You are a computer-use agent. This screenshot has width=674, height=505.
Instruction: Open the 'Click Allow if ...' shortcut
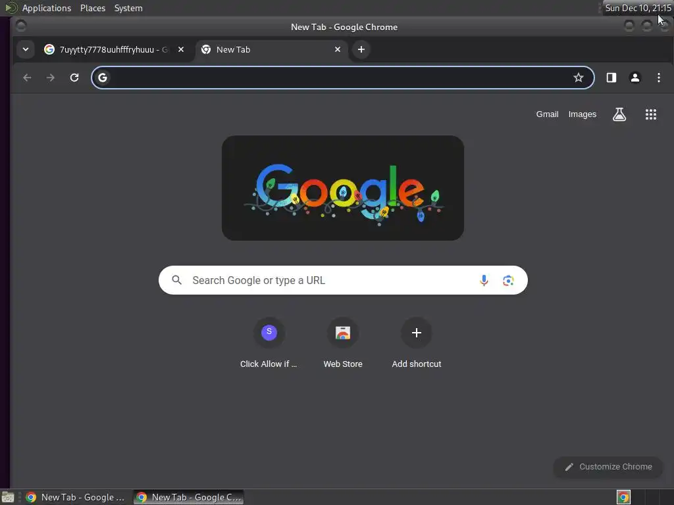click(269, 343)
